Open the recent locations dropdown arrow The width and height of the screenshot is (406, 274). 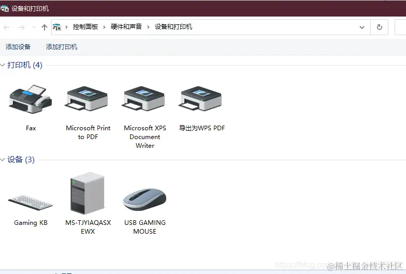tap(34, 27)
